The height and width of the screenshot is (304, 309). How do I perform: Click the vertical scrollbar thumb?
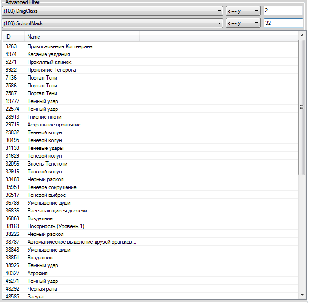[302, 107]
